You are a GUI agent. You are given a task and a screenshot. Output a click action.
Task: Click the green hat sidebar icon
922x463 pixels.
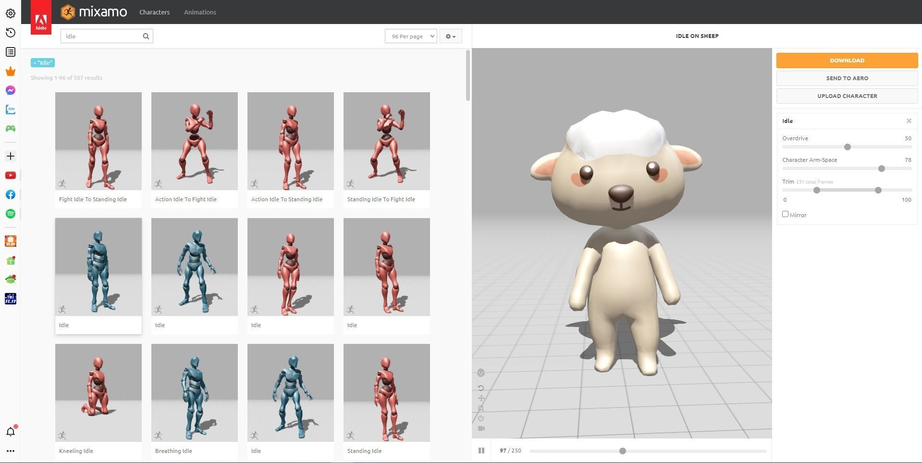pyautogui.click(x=11, y=279)
